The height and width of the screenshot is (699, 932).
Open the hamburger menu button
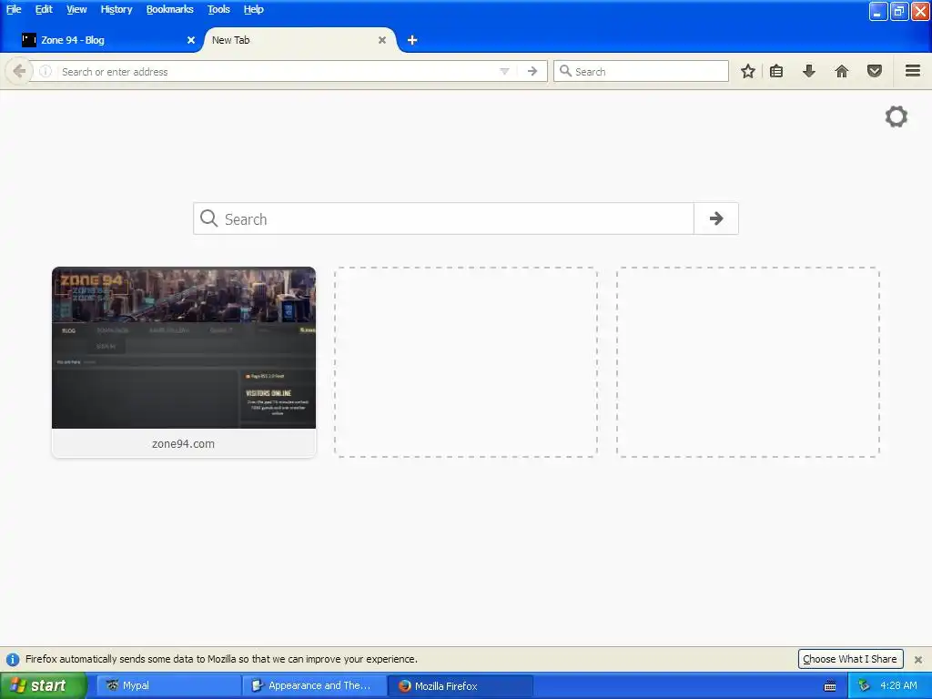tap(912, 71)
